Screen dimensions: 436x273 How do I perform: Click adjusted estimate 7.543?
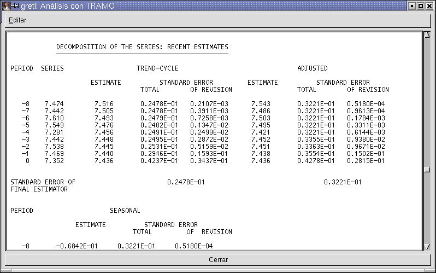pos(261,104)
